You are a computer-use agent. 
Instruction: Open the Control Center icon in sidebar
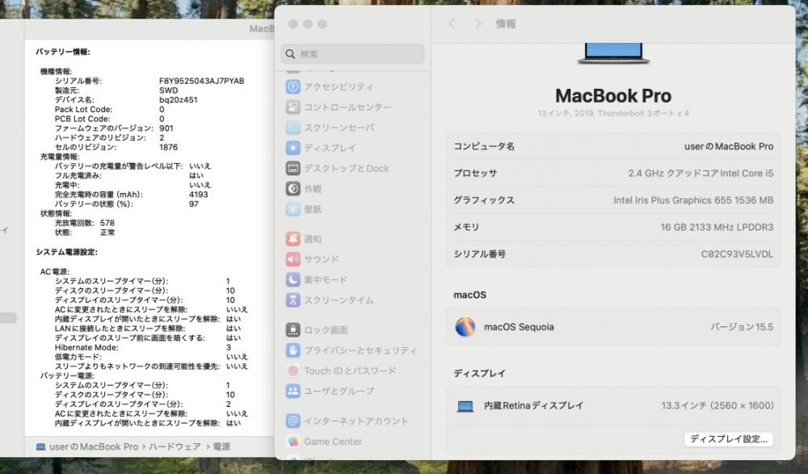292,107
